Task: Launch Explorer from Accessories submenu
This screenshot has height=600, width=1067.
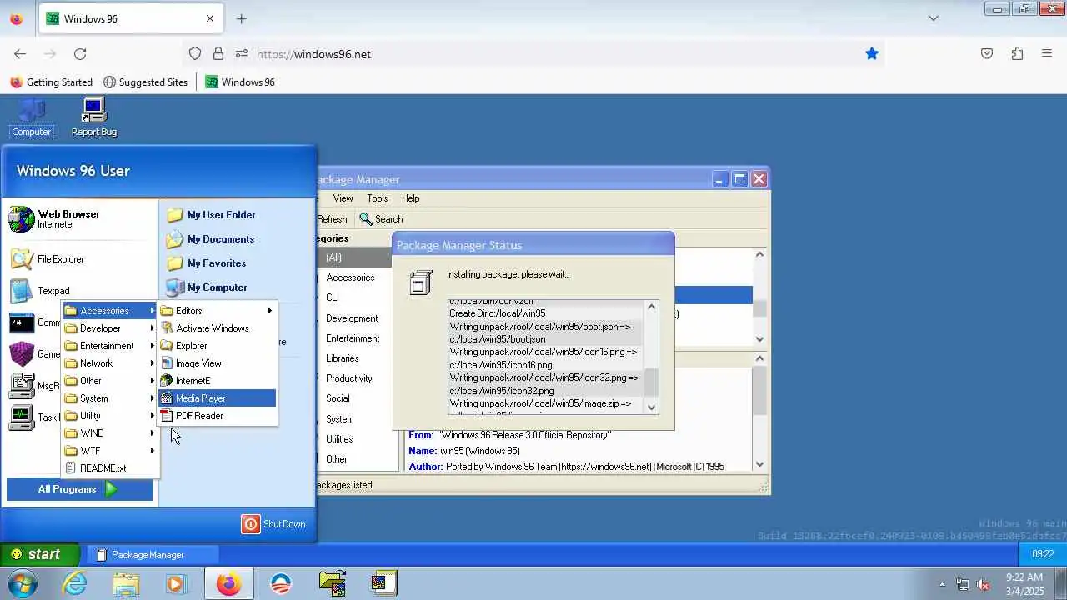Action: [x=218, y=346]
